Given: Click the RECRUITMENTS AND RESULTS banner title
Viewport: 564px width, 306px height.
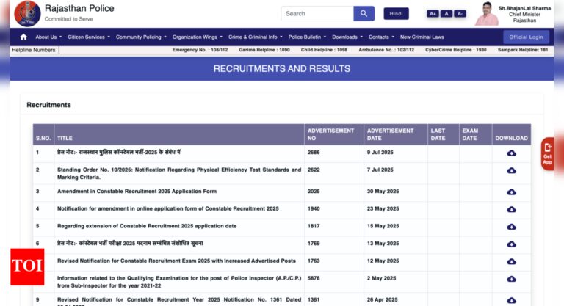Looking at the screenshot, I should click(x=282, y=69).
